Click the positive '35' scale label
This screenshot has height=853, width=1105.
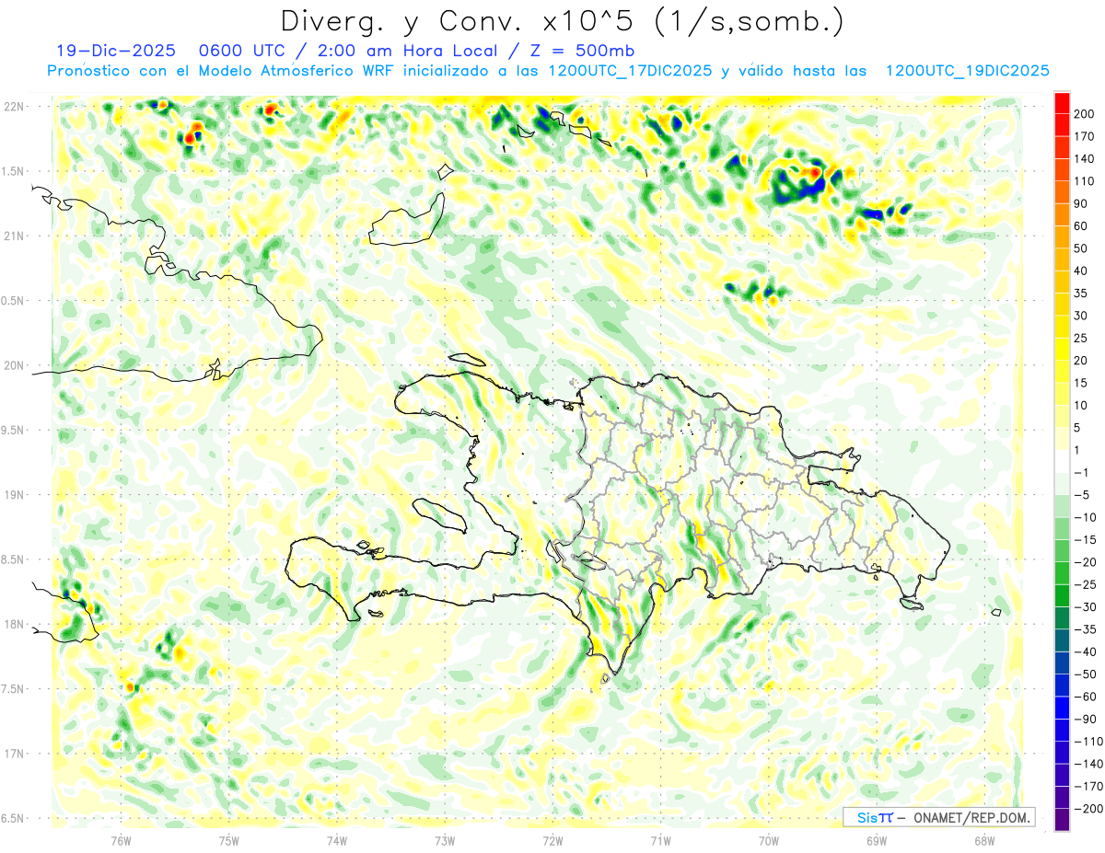[1082, 294]
